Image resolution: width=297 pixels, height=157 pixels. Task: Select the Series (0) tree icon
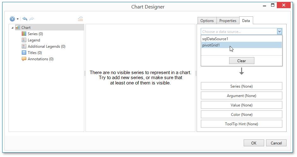coord(24,34)
